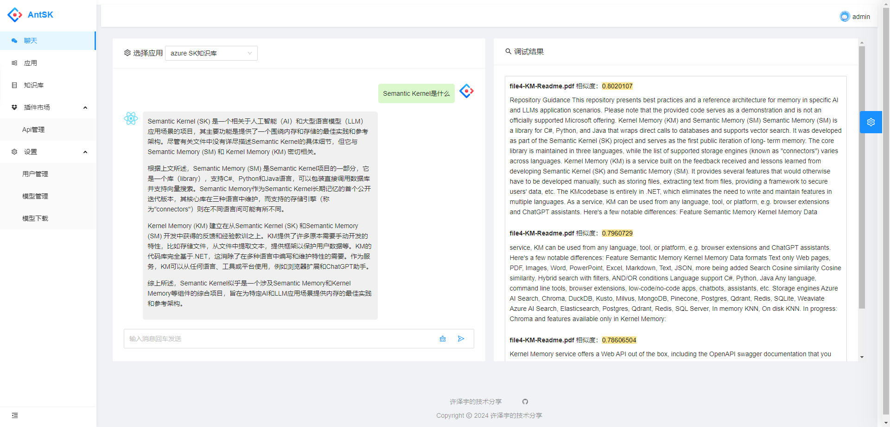This screenshot has width=890, height=427.
Task: Click the page vertical scrollbar
Action: 886,210
